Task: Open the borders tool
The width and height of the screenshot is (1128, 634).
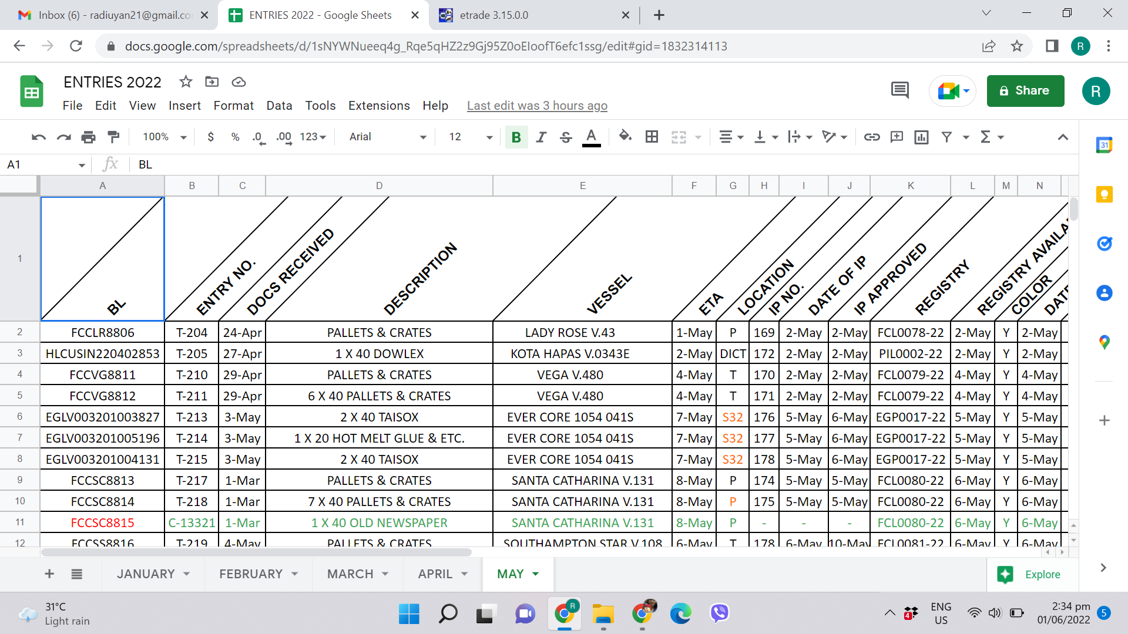Action: pos(652,137)
